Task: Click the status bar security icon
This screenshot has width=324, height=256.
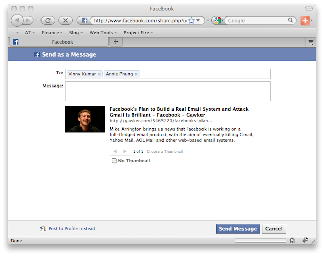Action: pyautogui.click(x=292, y=240)
